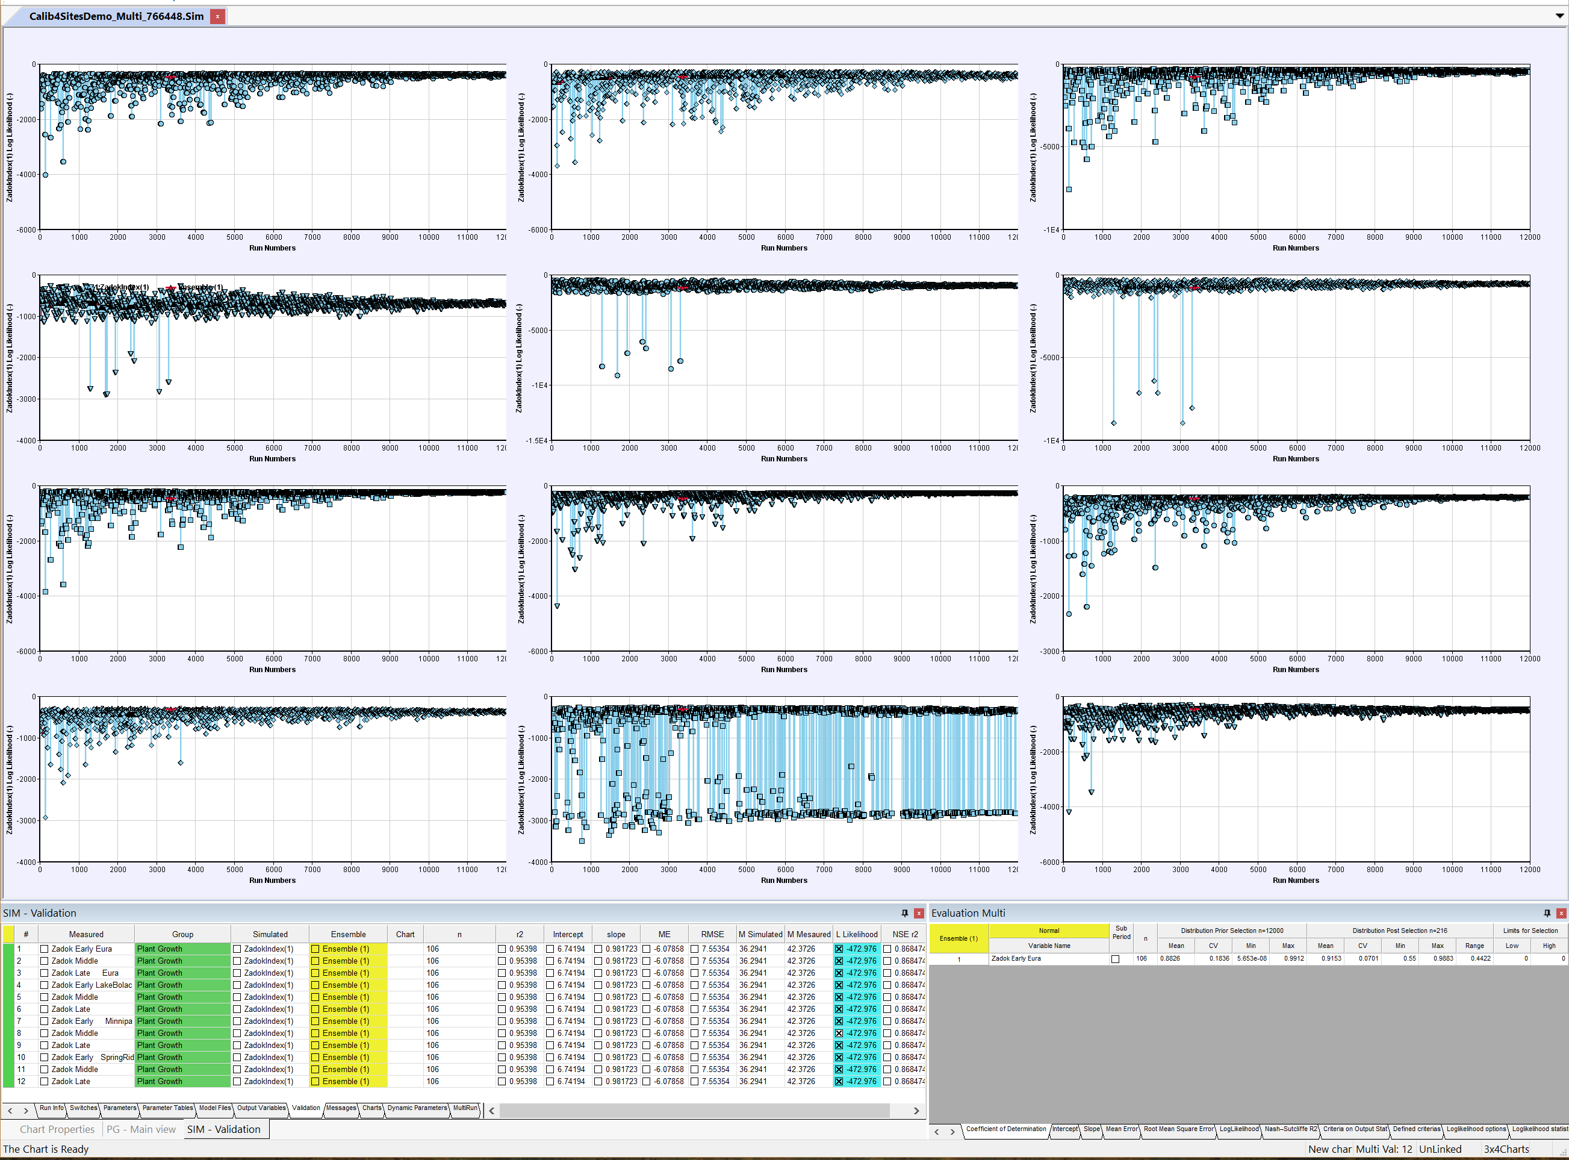Open the Output Variables tab
The width and height of the screenshot is (1569, 1160).
(261, 1108)
